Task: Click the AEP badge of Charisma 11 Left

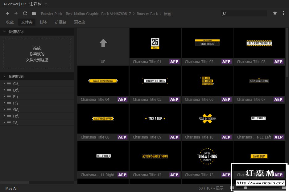Action: 278,137
